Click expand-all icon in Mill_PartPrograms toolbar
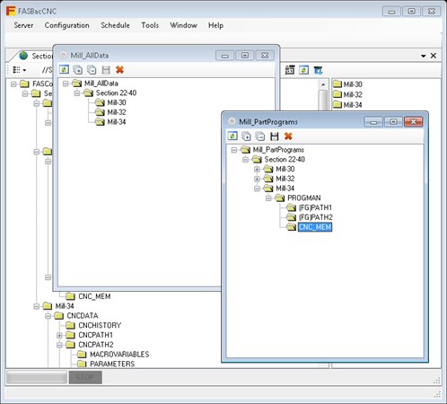This screenshot has width=447, height=404. 246,136
